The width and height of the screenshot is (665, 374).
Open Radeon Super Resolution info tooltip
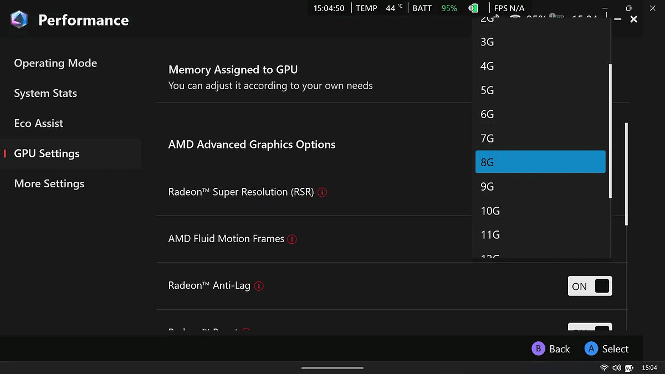click(322, 192)
